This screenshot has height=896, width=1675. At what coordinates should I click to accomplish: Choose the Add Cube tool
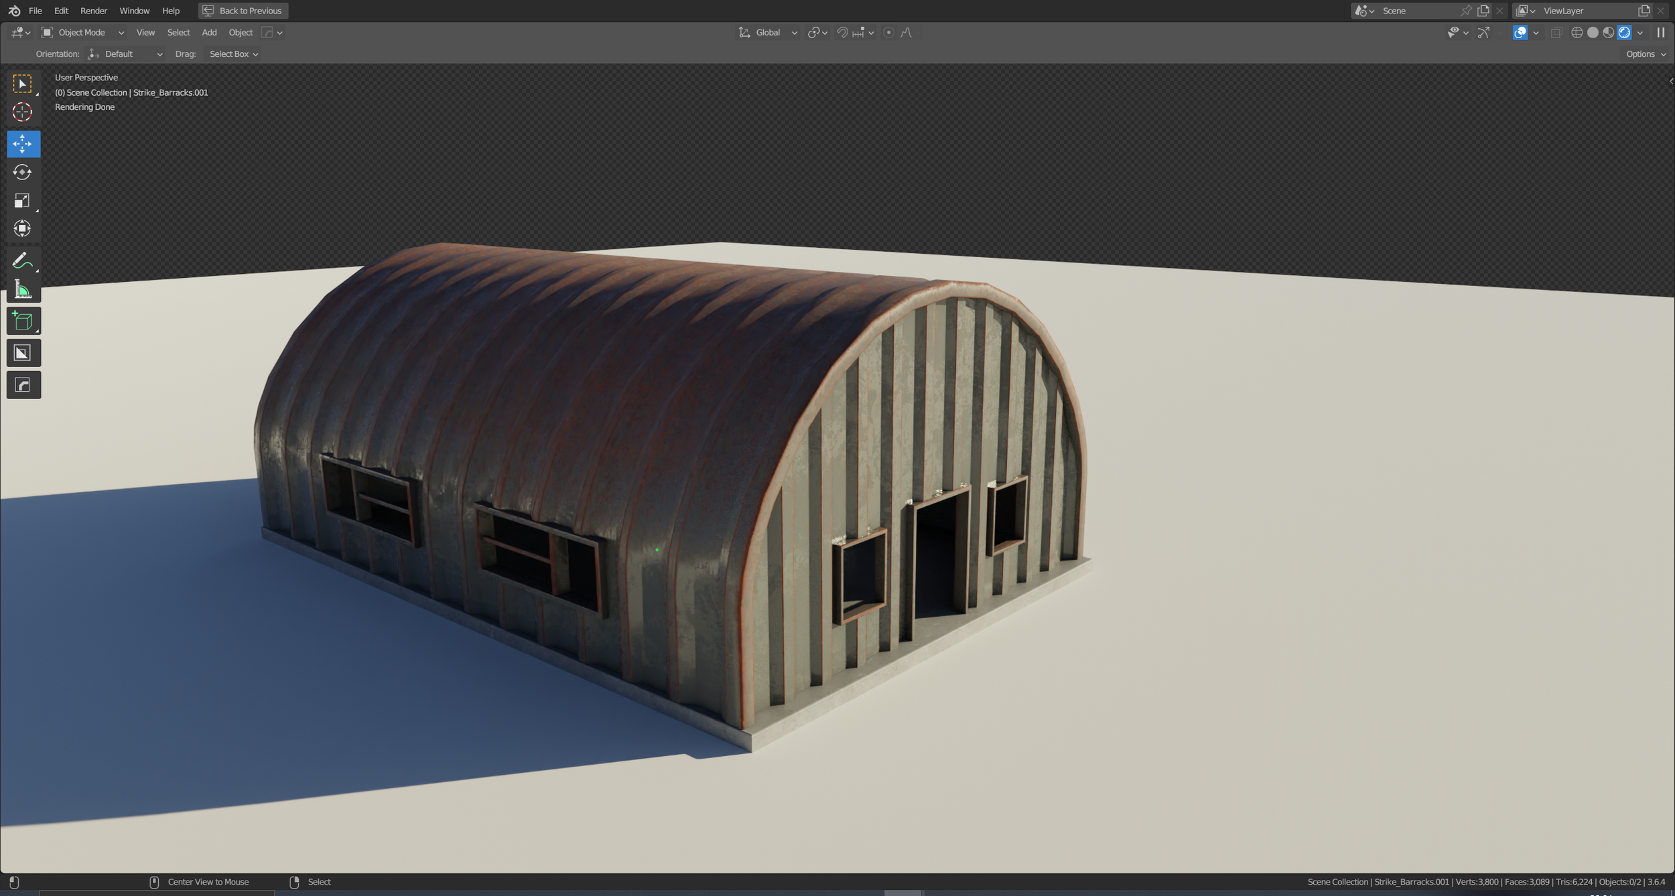pyautogui.click(x=22, y=321)
